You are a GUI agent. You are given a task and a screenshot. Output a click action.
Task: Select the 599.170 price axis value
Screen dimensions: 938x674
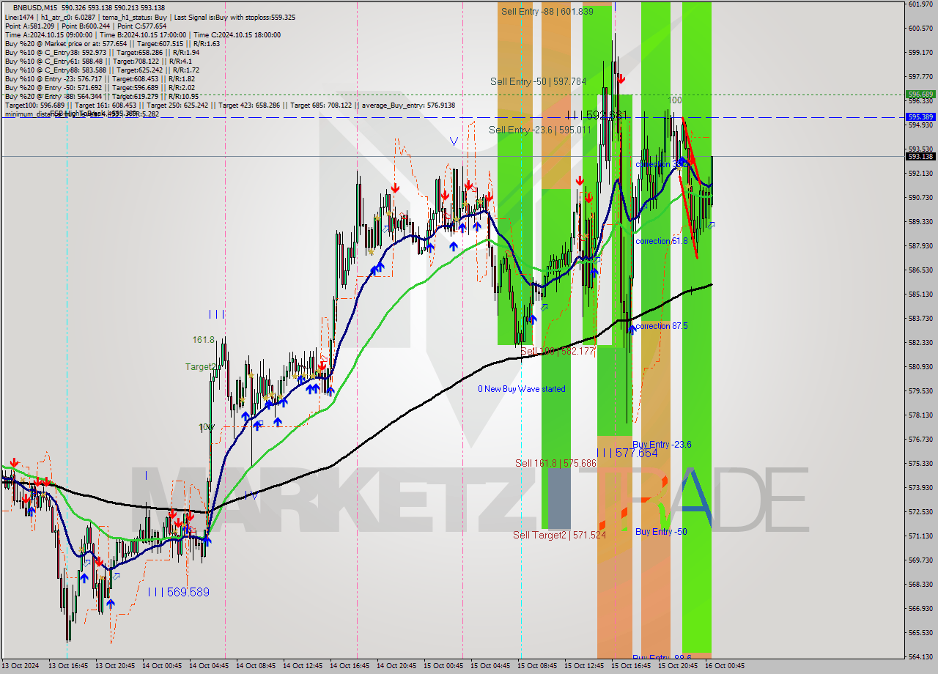(x=920, y=53)
